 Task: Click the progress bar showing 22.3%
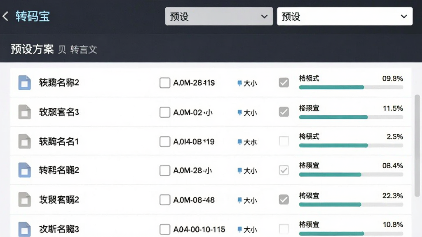click(x=351, y=205)
